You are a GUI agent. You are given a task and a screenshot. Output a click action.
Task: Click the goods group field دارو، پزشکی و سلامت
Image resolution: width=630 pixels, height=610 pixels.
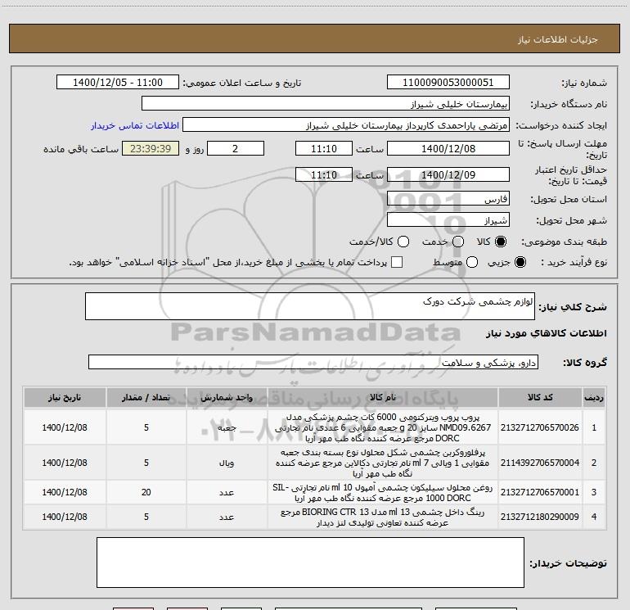click(313, 362)
